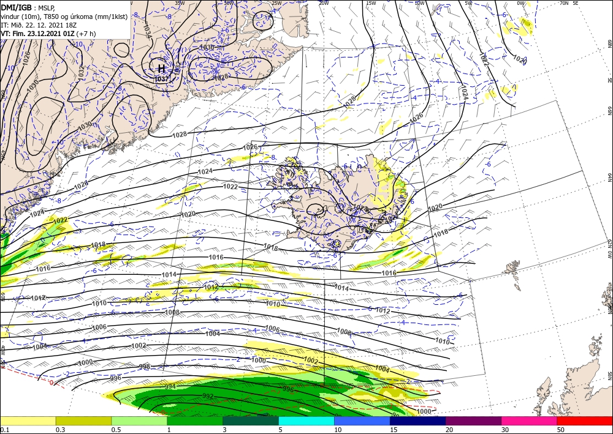Click the '998' isobar label
This screenshot has height=434, width=613.
click(x=144, y=367)
